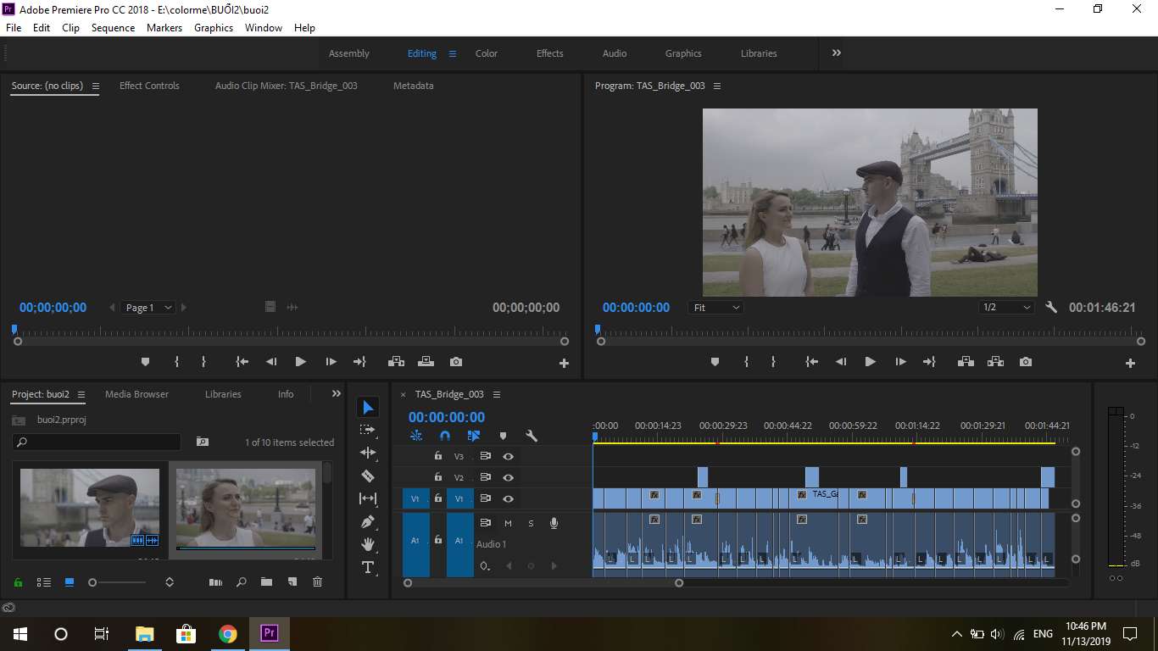1158x651 pixels.
Task: Click Go to In point in Program monitor
Action: click(811, 362)
